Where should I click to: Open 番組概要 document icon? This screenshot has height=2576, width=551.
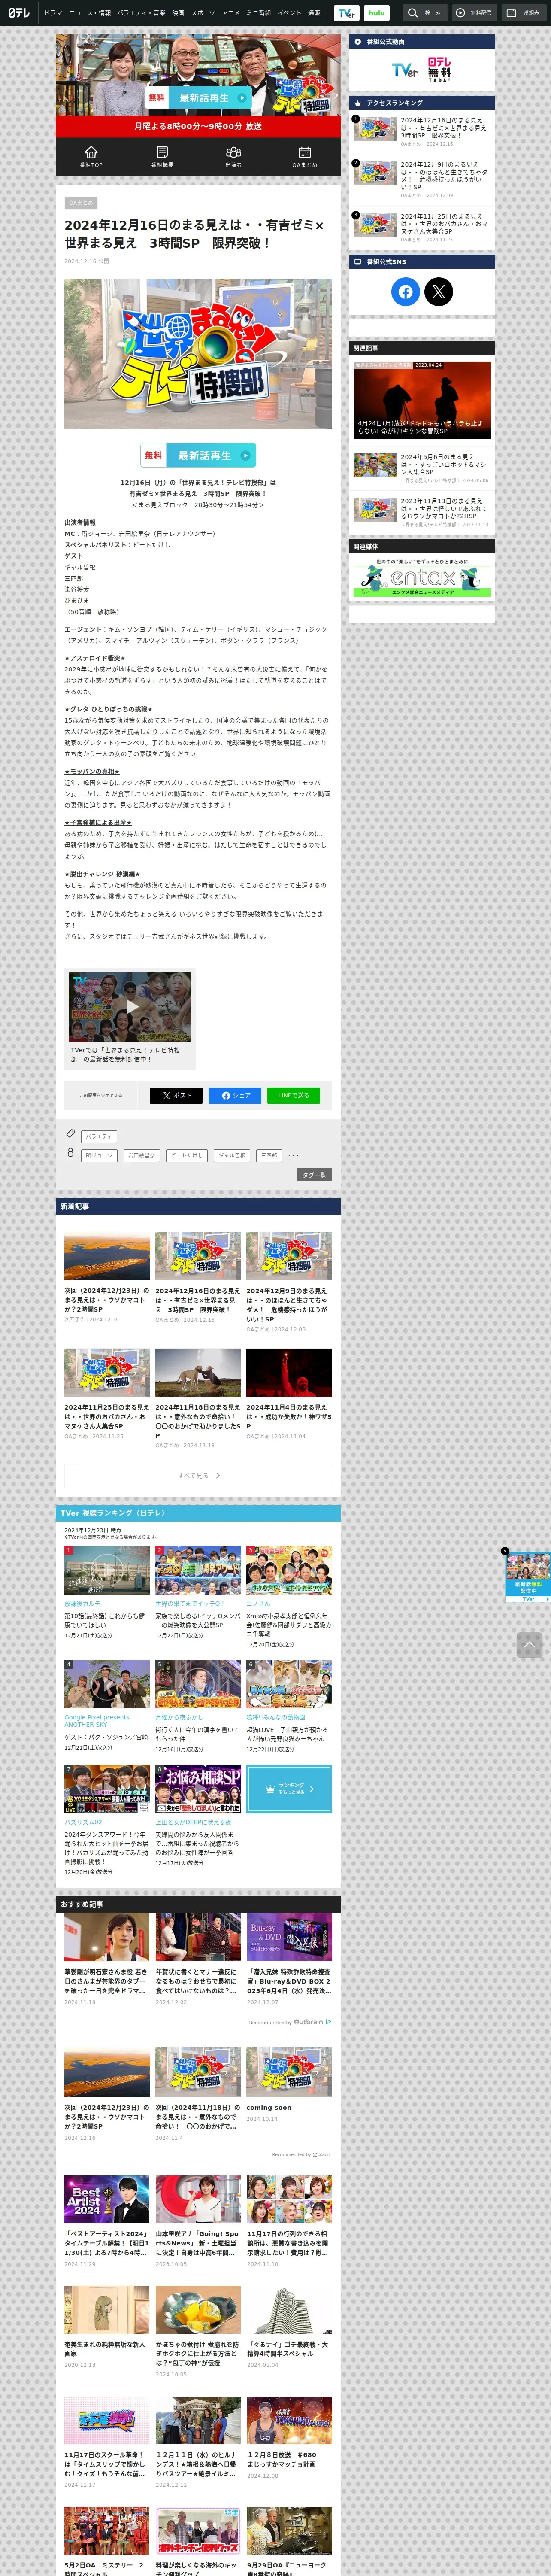(162, 156)
